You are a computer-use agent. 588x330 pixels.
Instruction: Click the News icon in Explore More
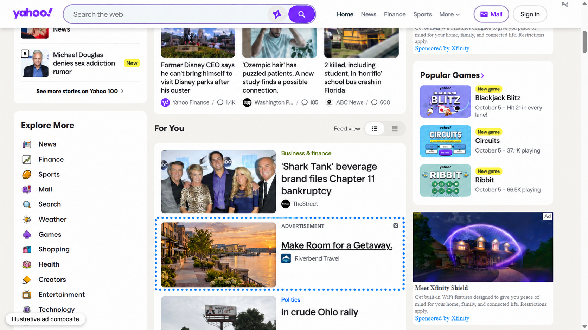pyautogui.click(x=27, y=144)
